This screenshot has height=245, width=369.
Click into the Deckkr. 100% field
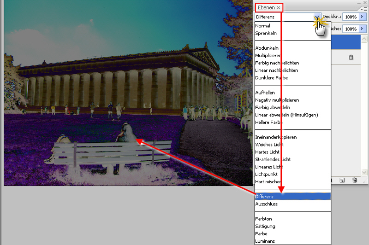[350, 17]
